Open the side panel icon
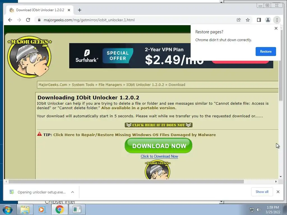This screenshot has height=215, width=287. point(259,20)
